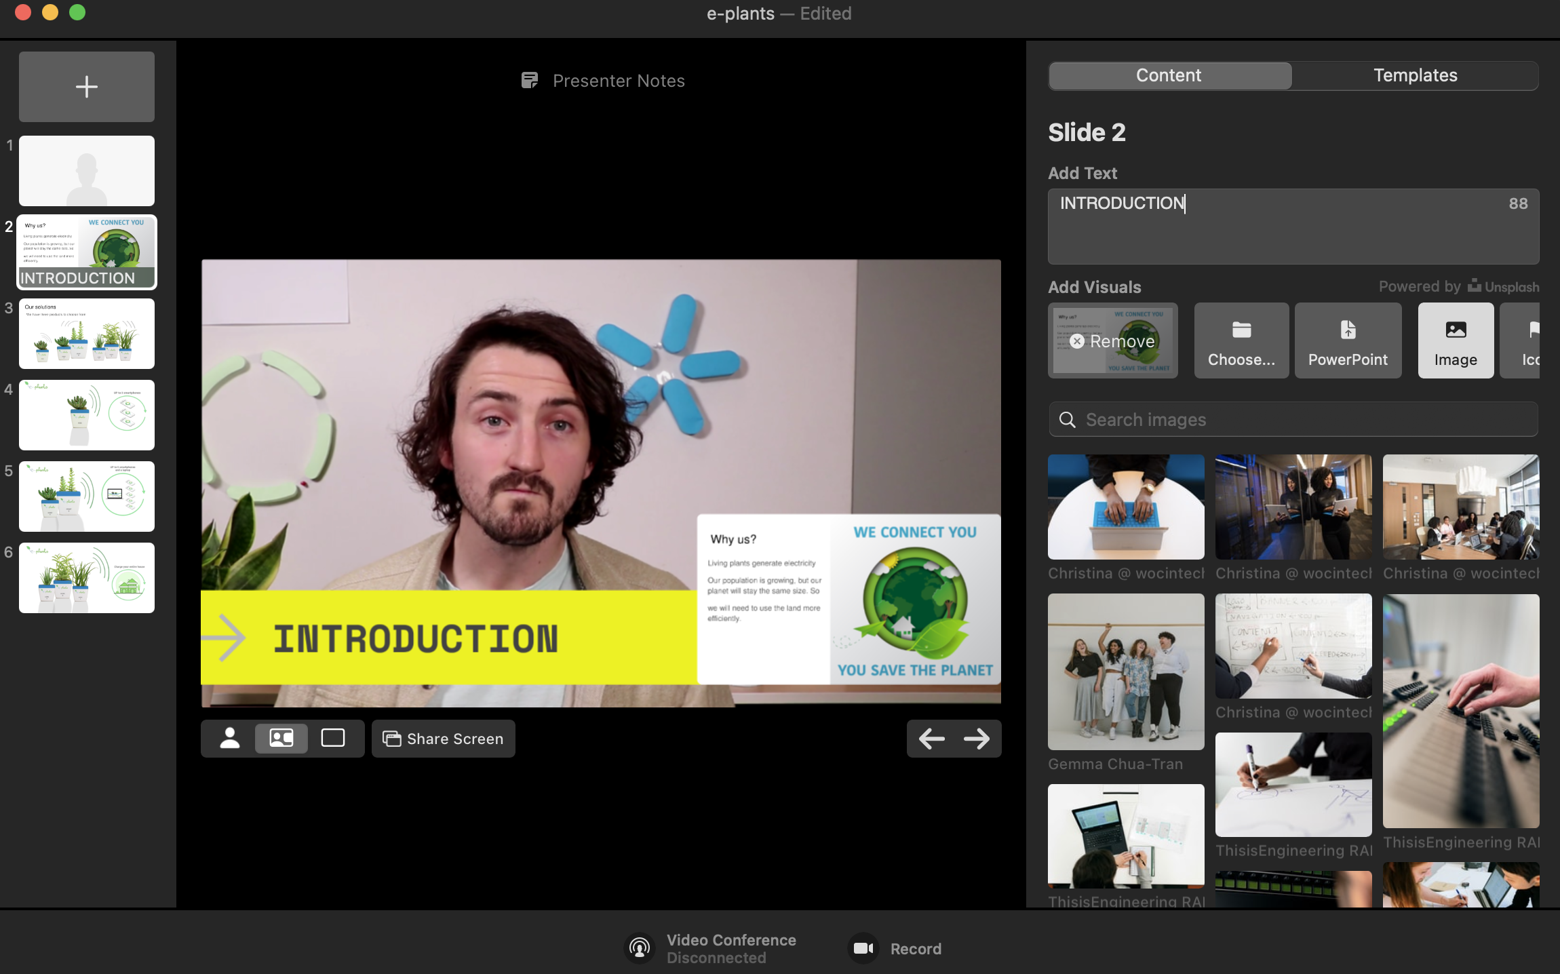
Task: Click the Share Screen button
Action: click(444, 739)
